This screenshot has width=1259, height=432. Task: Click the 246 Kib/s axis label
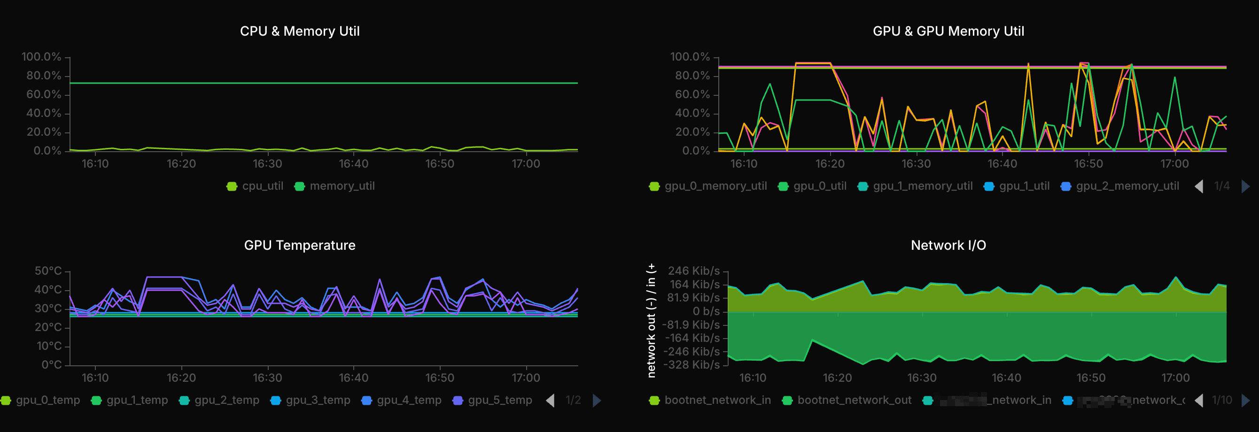694,271
